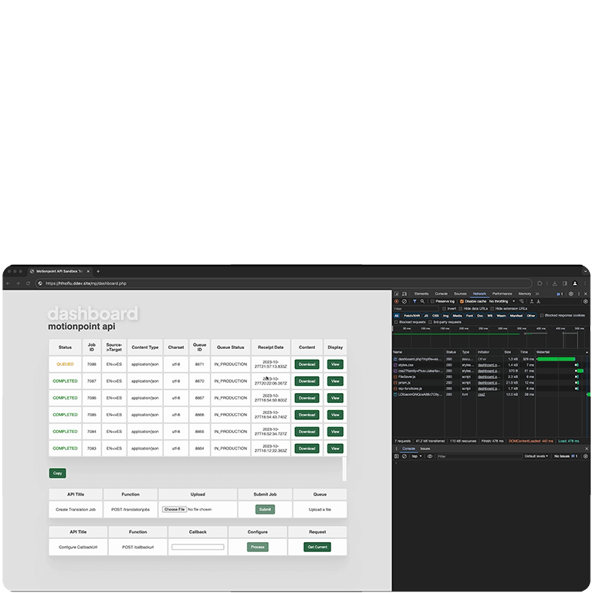This screenshot has width=593, height=593.
Task: Check the 3rd-party requests checkbox
Action: click(430, 322)
